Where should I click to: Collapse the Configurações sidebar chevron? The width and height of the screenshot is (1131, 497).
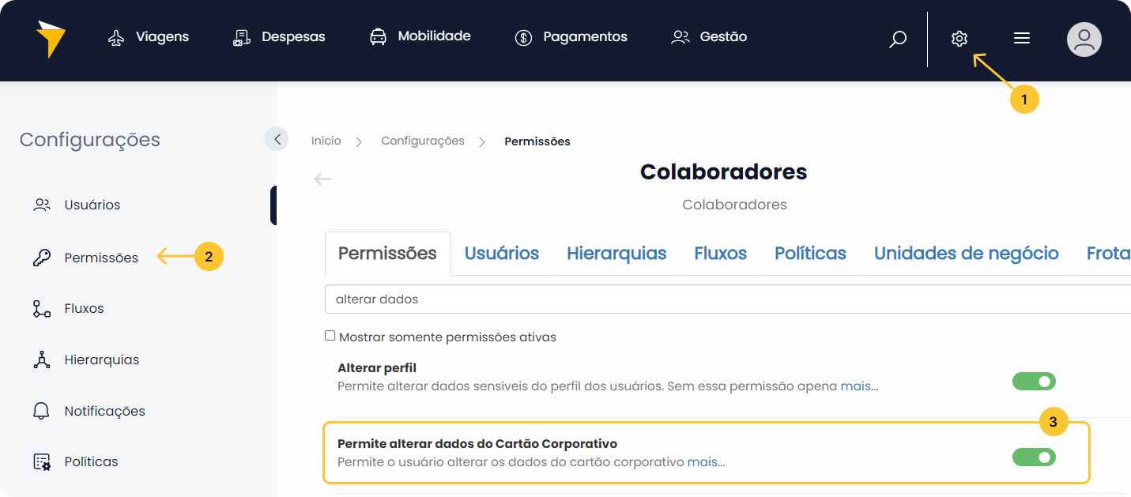tap(277, 139)
